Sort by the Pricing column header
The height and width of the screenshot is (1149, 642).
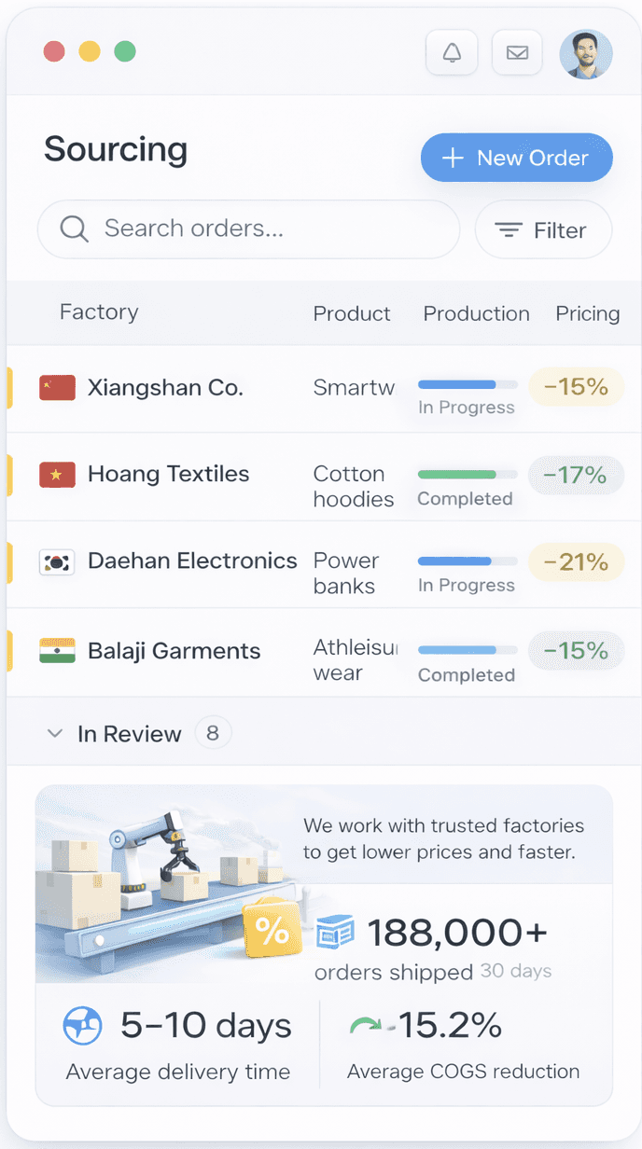pos(587,313)
